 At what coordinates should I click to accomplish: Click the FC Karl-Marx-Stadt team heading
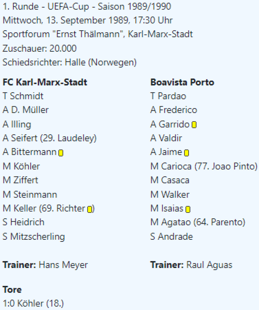pos(45,82)
